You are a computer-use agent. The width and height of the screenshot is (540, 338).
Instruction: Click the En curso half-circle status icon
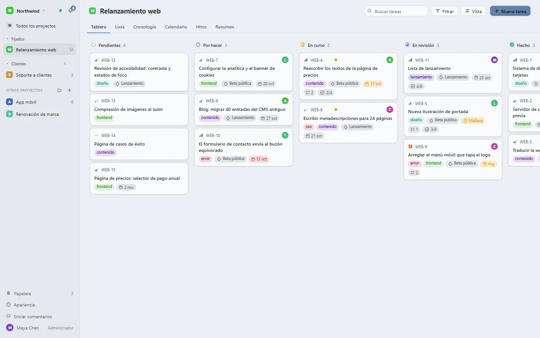pos(303,45)
